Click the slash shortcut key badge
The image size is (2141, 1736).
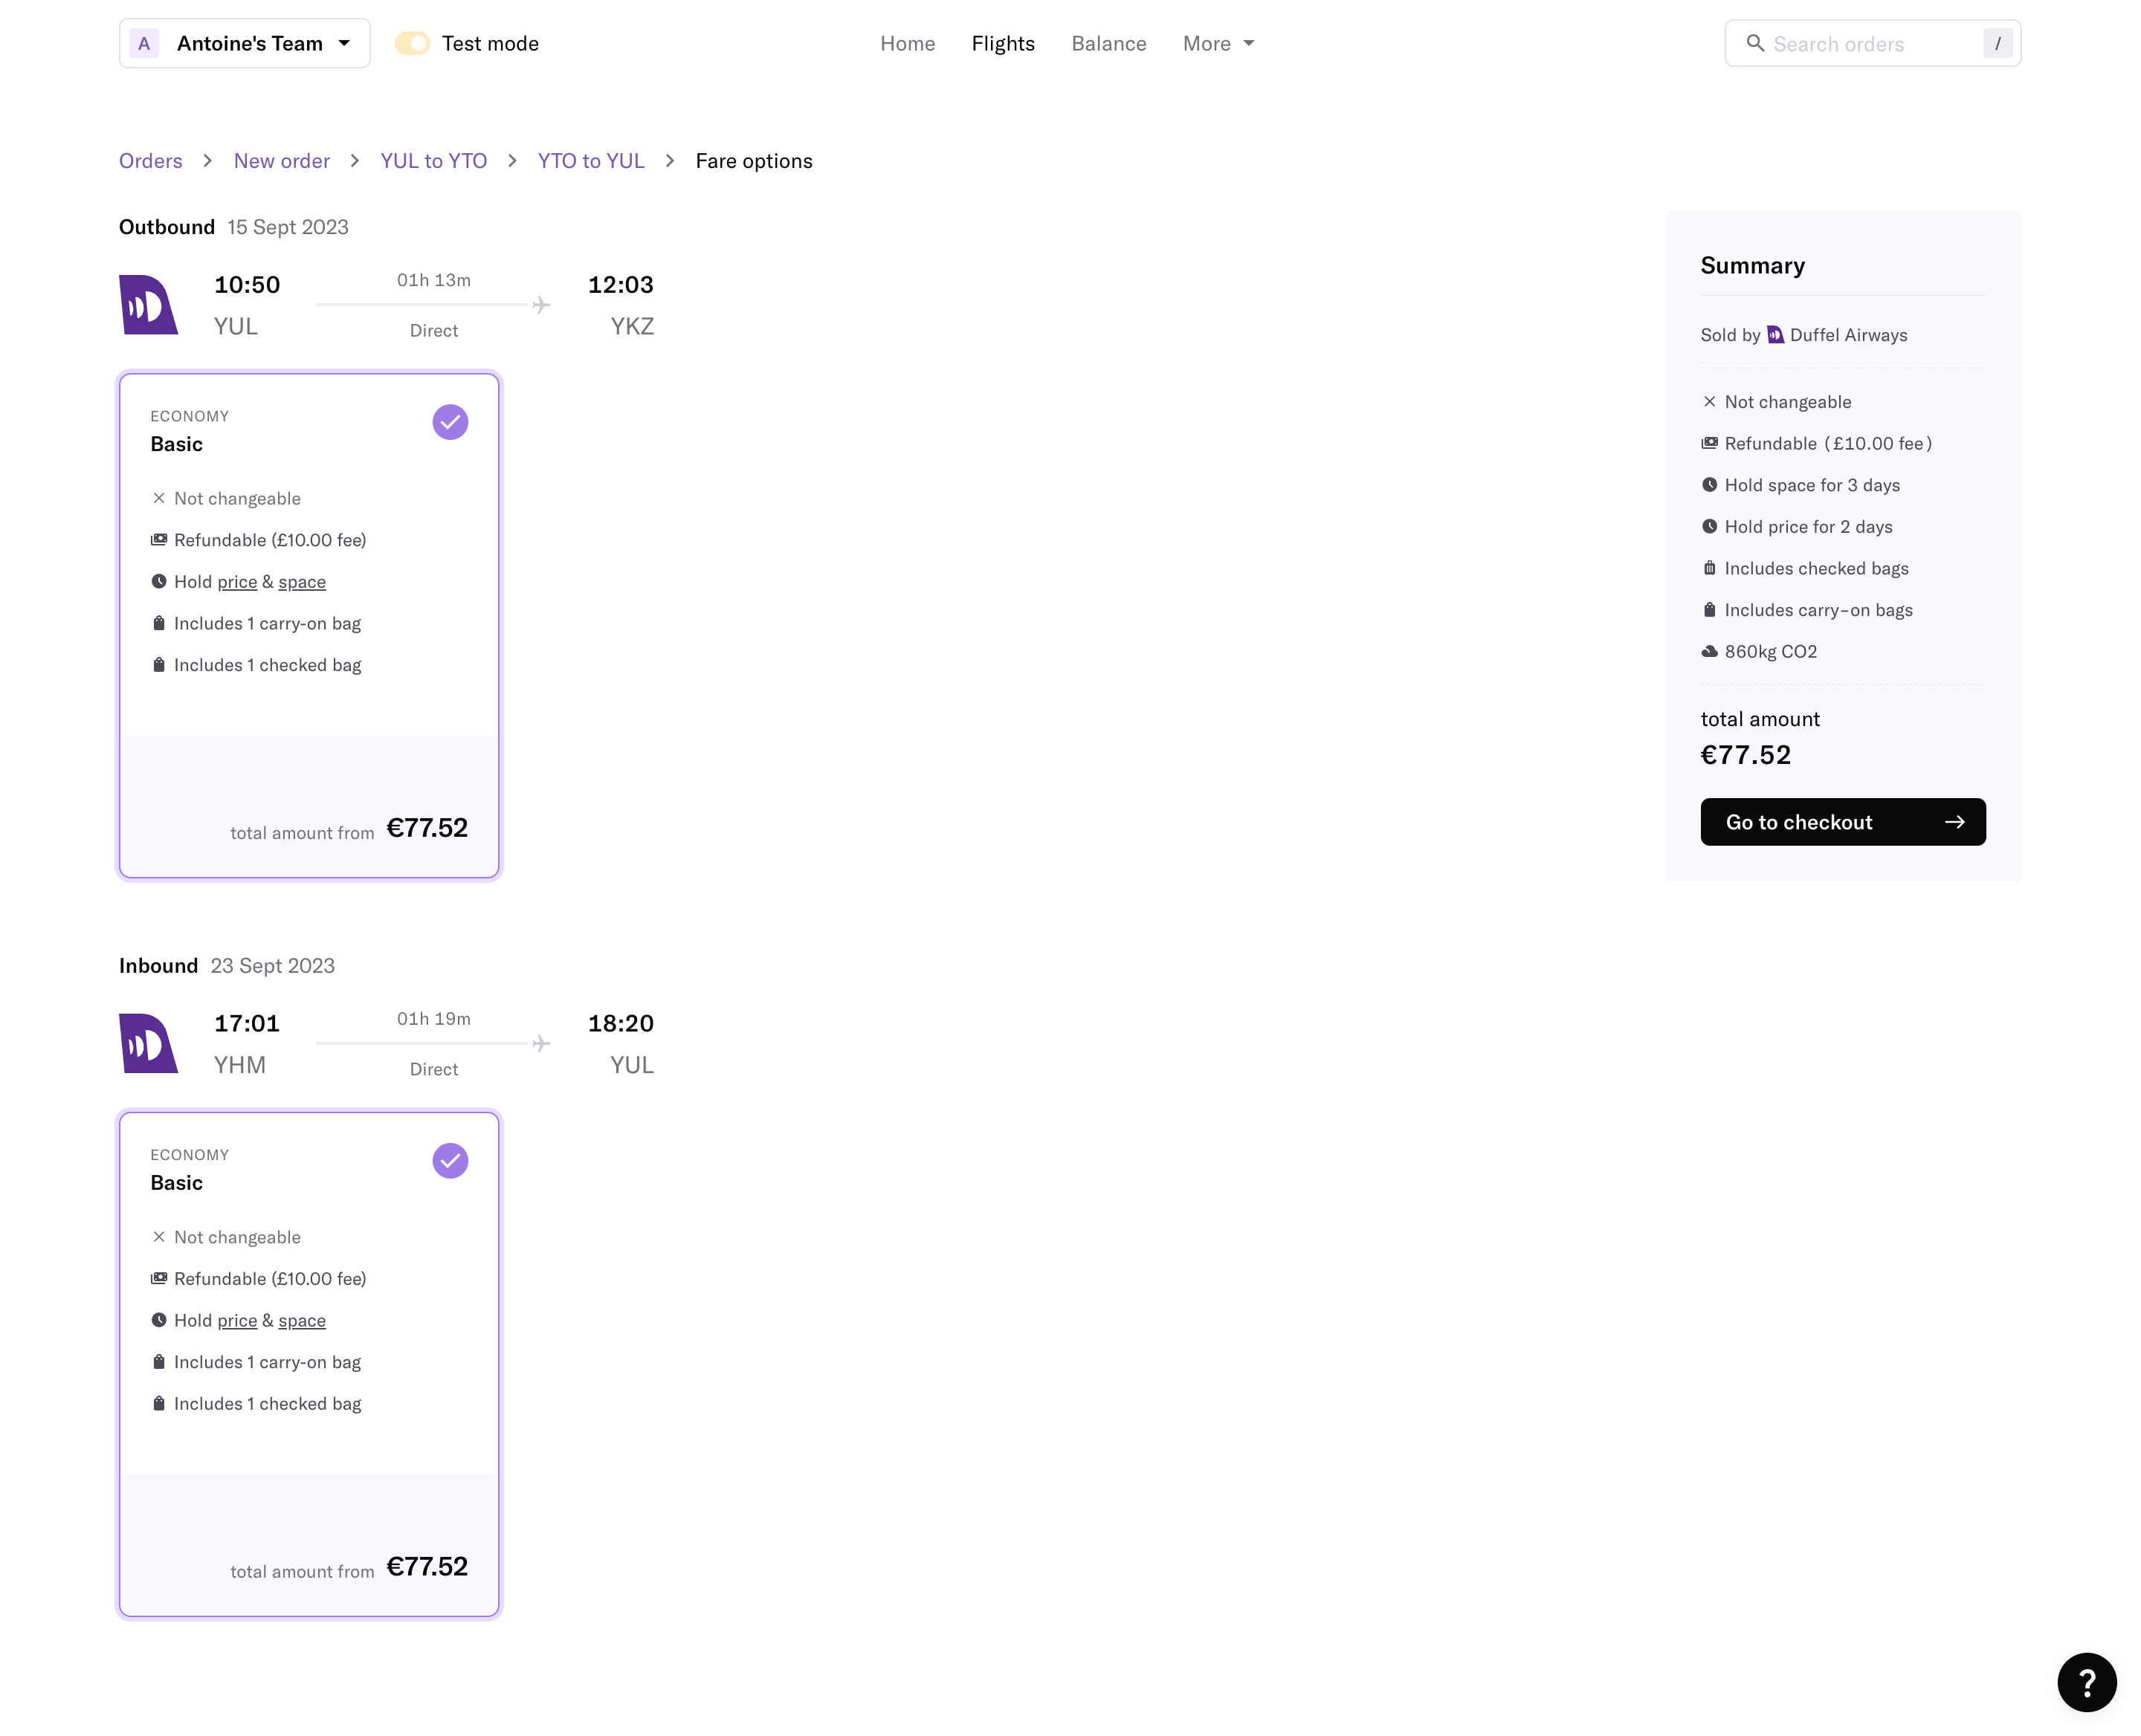coord(1997,43)
